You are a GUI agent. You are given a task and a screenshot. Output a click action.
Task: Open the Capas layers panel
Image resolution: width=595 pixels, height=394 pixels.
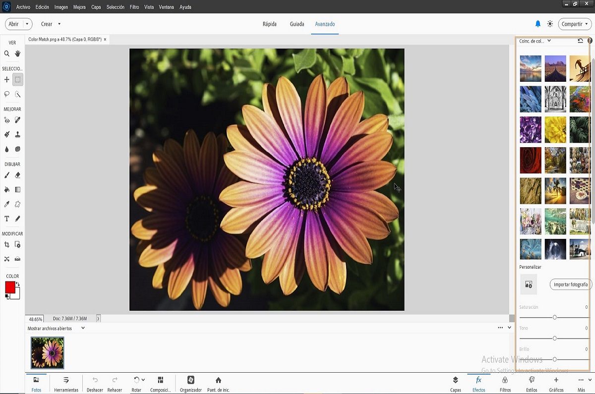pyautogui.click(x=455, y=384)
